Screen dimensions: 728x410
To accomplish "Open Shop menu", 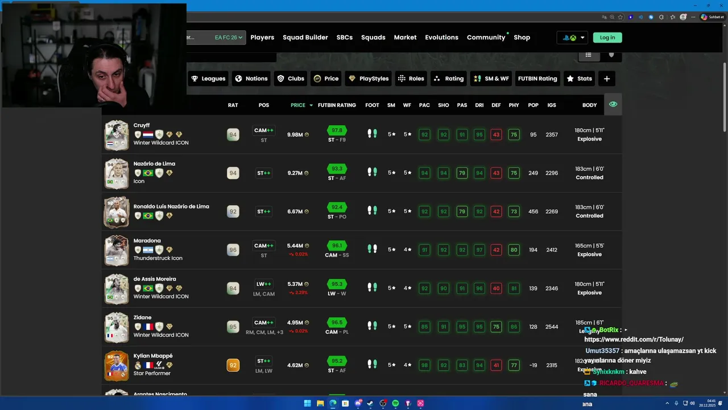I will coord(522,38).
